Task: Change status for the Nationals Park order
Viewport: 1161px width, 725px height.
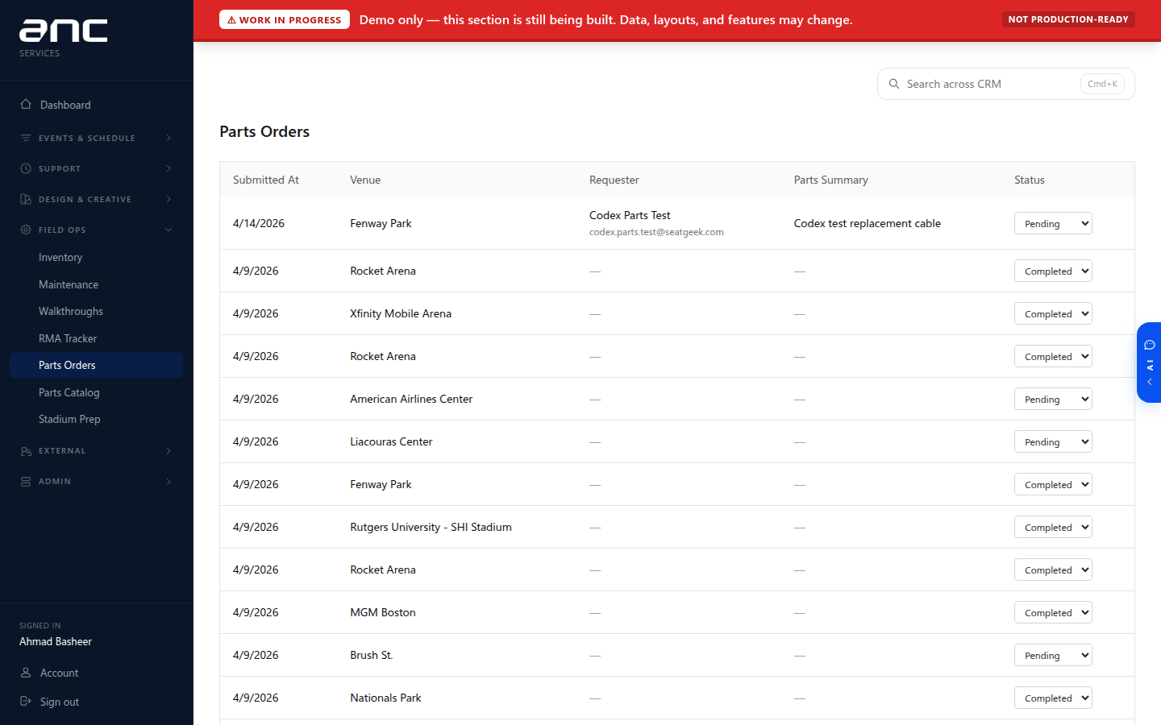Action: 1053,698
